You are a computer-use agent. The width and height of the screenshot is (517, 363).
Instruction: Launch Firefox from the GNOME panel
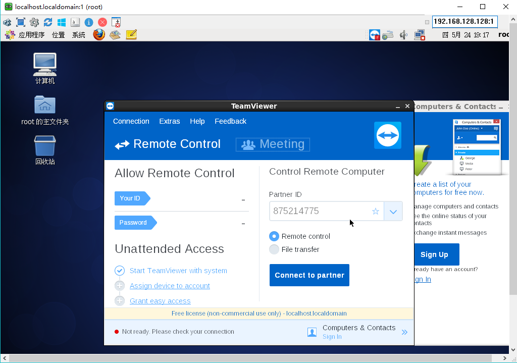[x=99, y=34]
